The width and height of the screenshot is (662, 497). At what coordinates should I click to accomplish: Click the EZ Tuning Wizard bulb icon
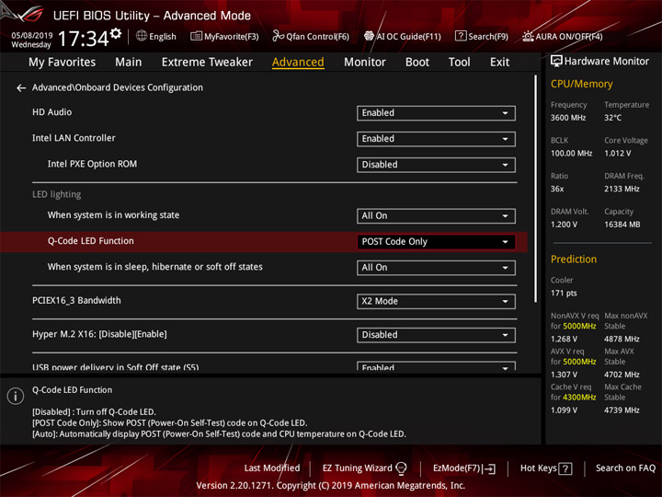pos(401,468)
